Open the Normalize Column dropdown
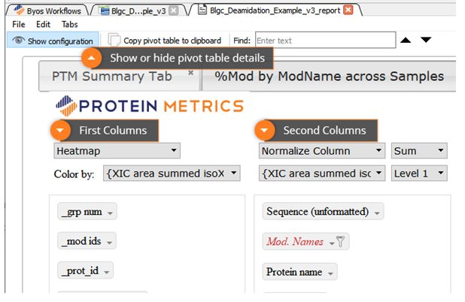 tap(321, 151)
